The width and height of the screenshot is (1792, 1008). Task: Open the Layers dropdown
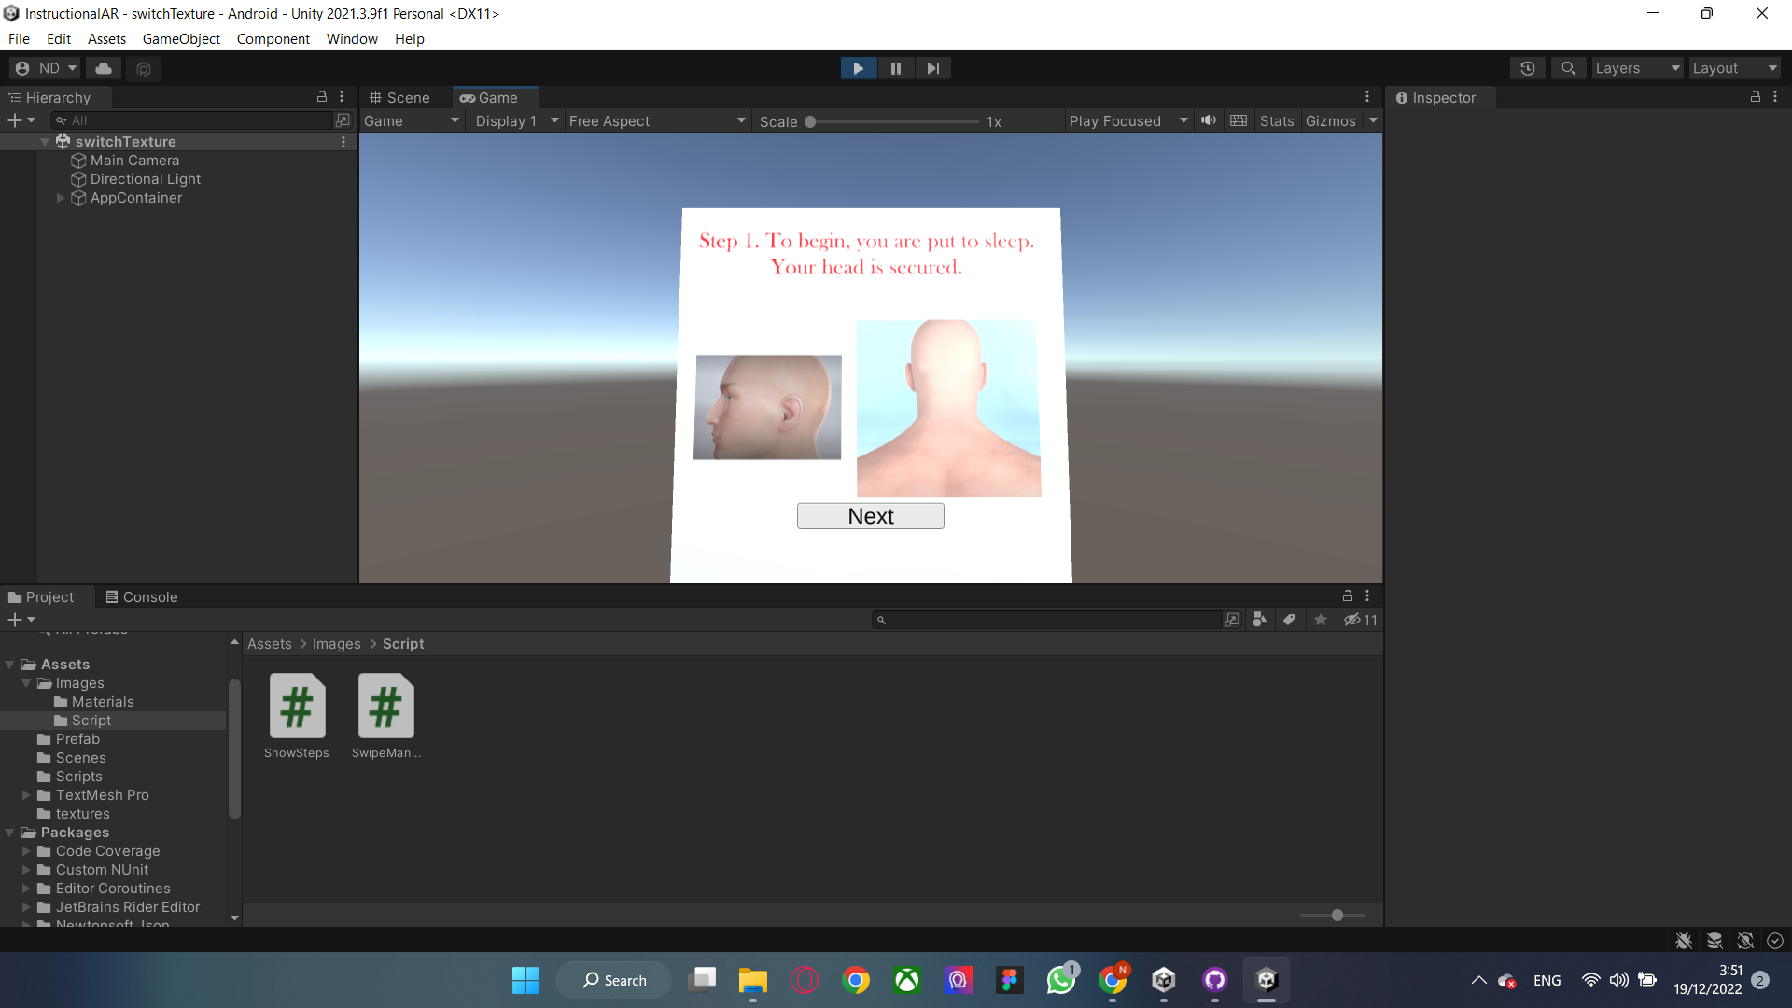[x=1637, y=68]
